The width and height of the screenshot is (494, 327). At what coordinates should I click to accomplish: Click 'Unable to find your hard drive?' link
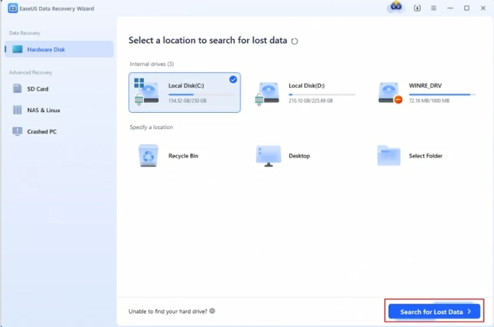(168, 311)
